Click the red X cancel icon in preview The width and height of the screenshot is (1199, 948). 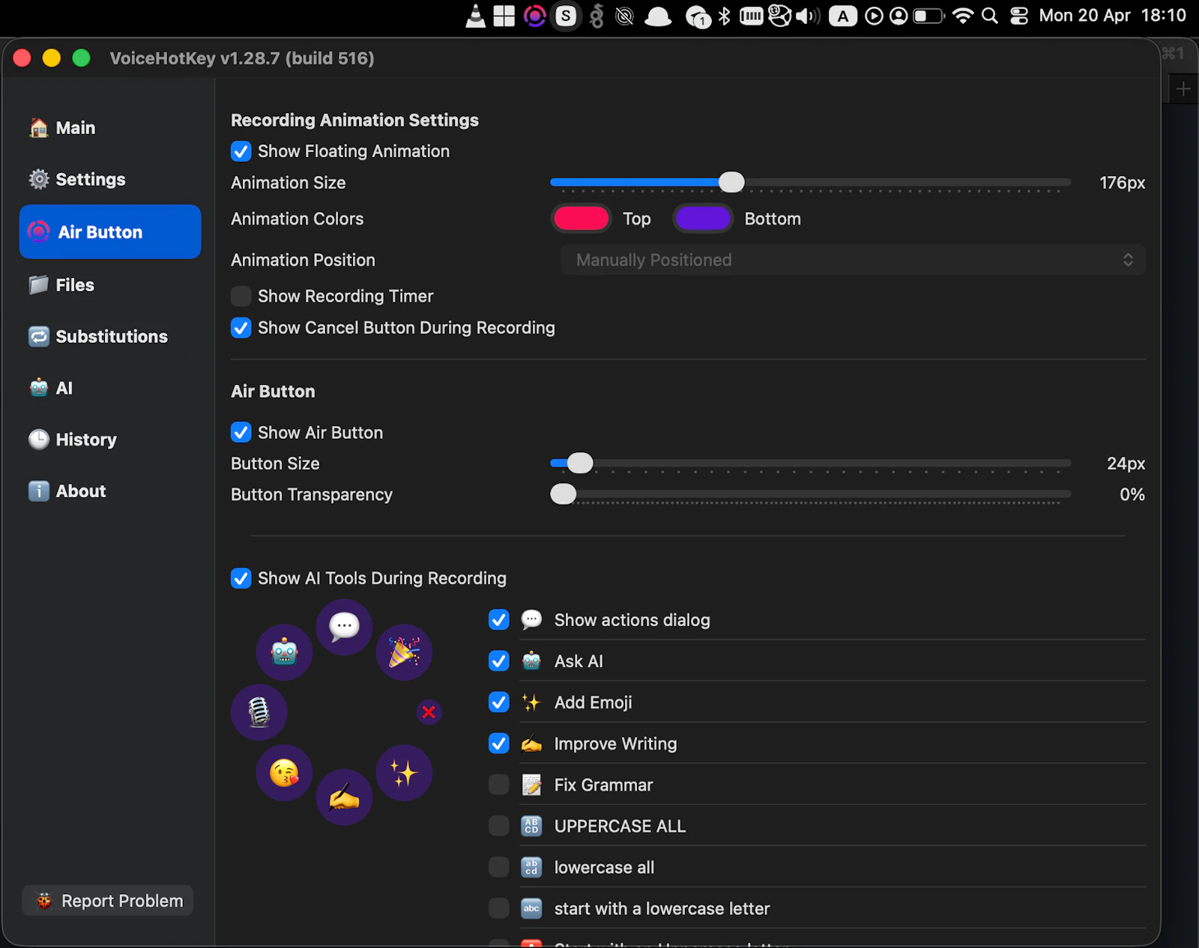click(429, 712)
